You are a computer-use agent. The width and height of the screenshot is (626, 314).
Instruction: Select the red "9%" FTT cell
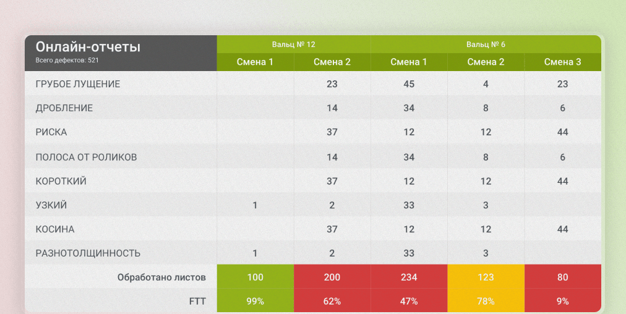click(562, 302)
